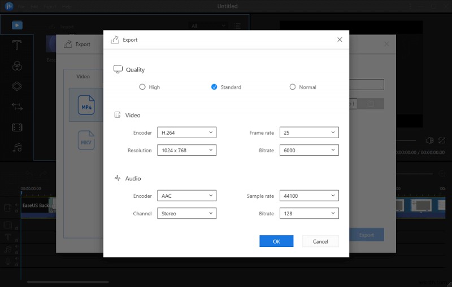Open the Edit menu
Viewport: 452px width, 287px height.
(x=34, y=6)
